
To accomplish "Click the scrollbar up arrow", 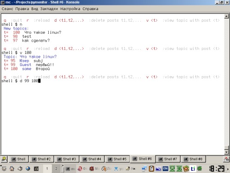I will tap(226, 16).
